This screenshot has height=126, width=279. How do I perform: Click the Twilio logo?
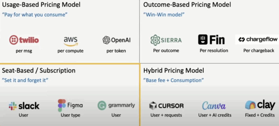(24, 40)
